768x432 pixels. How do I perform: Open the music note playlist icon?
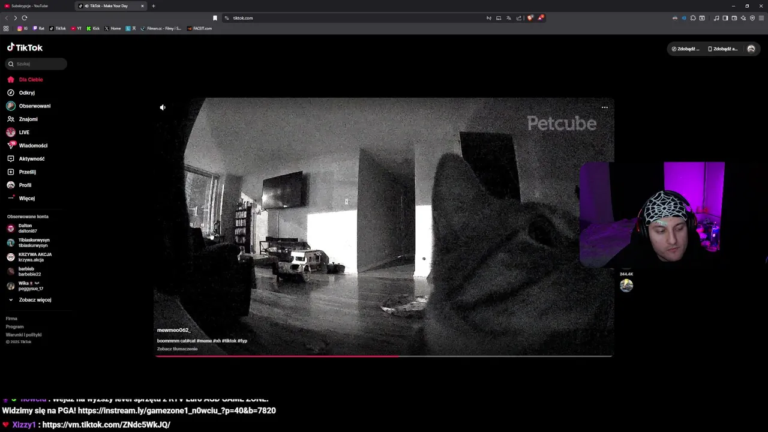(716, 18)
